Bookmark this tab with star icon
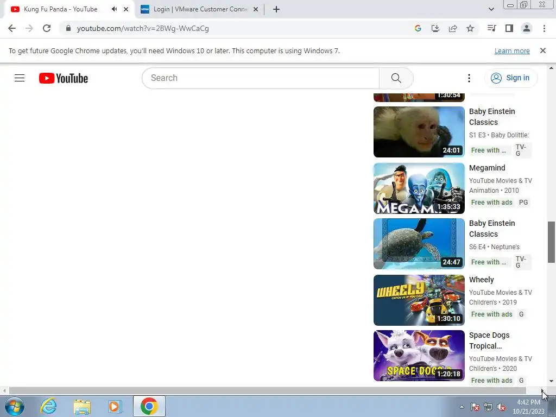The width and height of the screenshot is (556, 417). pyautogui.click(x=470, y=28)
